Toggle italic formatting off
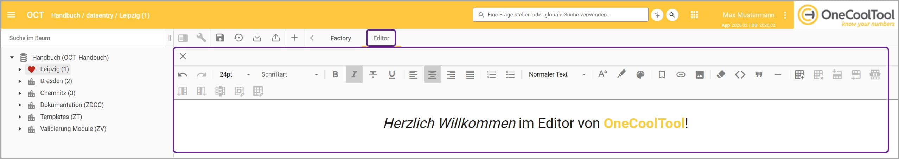 [354, 74]
